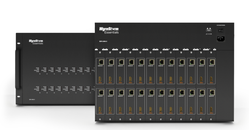Click upper HDMI port on the leftmost card
Viewport: 249px width, 130px height.
tap(100, 79)
